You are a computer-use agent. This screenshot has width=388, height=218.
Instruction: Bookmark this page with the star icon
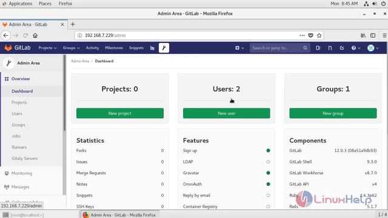point(319,35)
